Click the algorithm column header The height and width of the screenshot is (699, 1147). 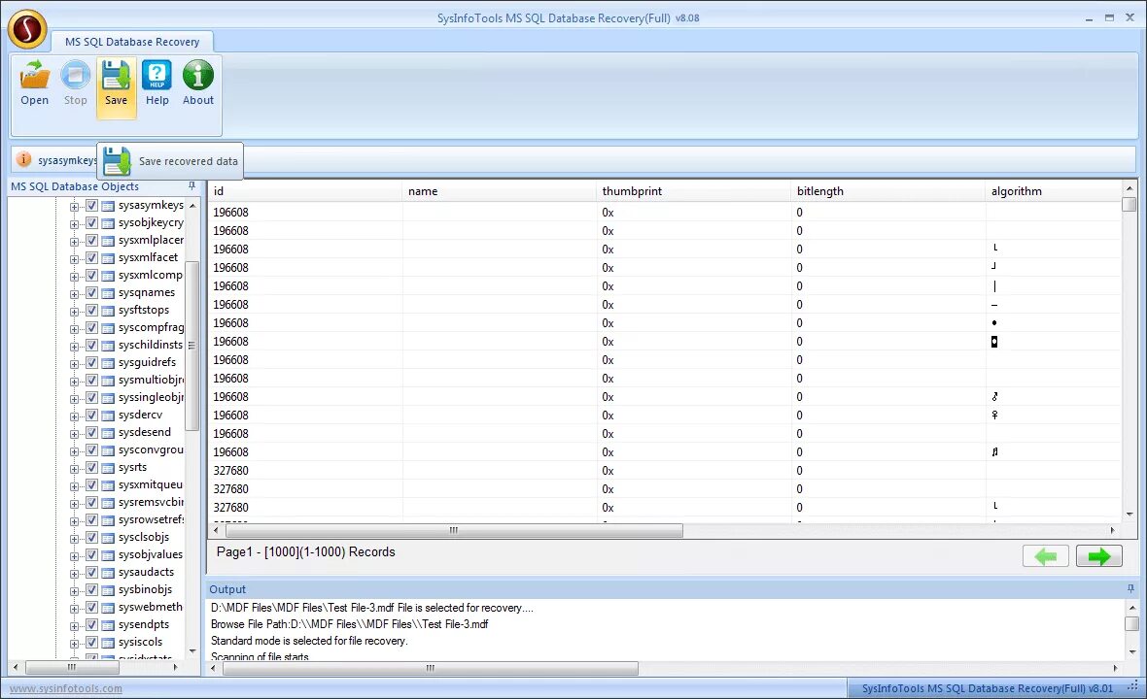[1054, 191]
